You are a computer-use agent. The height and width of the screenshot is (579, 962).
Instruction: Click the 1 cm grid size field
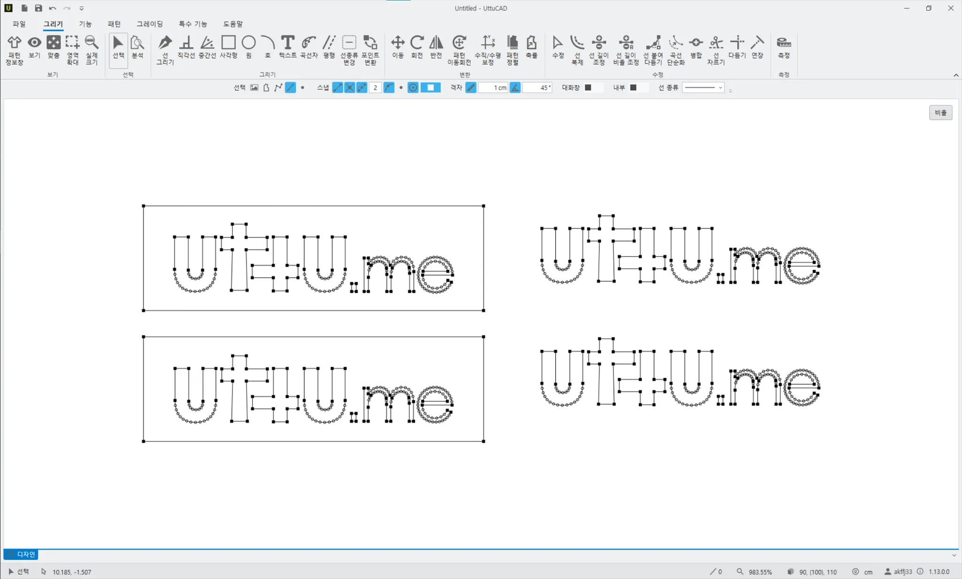click(493, 87)
